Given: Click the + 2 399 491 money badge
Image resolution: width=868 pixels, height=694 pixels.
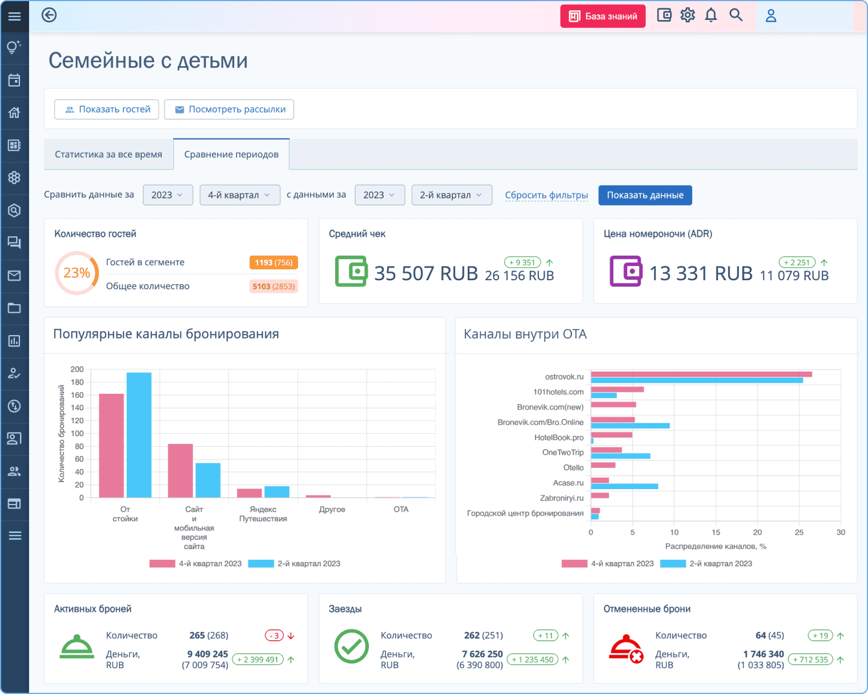Looking at the screenshot, I should point(258,660).
